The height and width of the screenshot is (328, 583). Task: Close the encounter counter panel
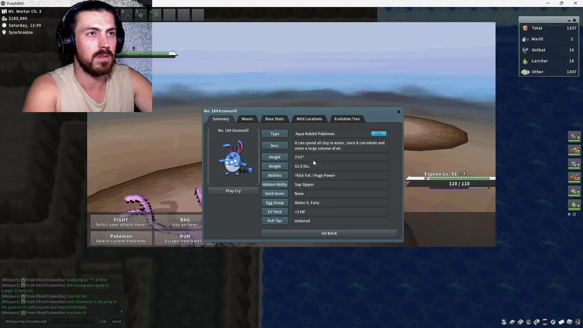[x=574, y=20]
